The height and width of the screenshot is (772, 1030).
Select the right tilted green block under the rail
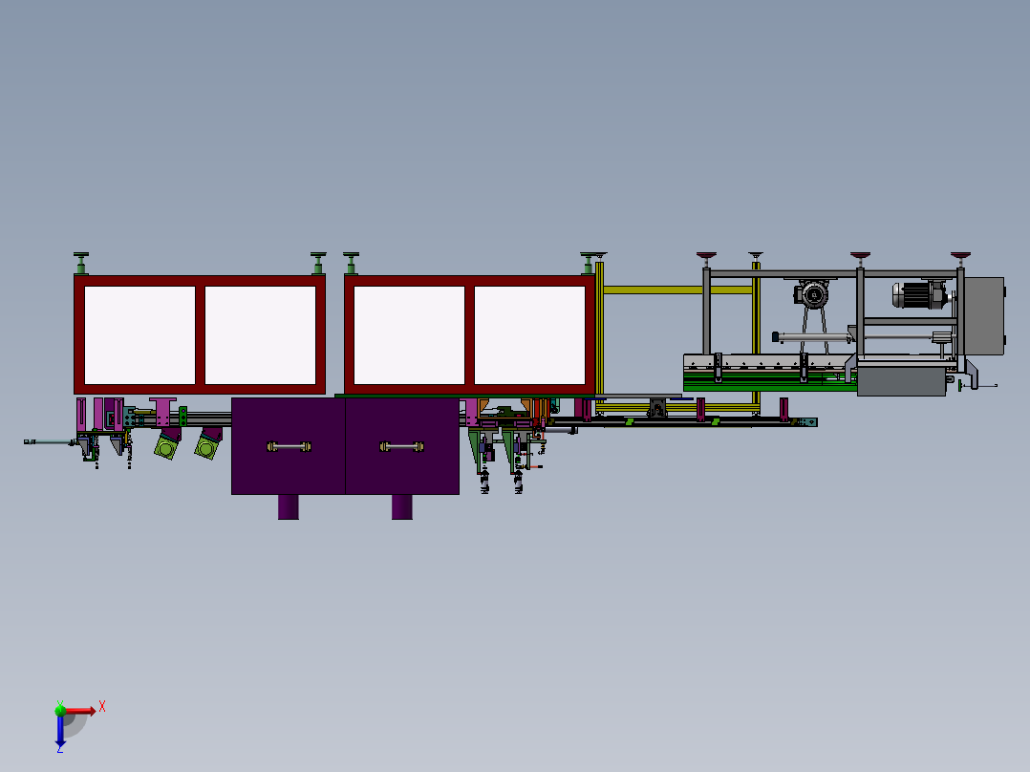tap(207, 447)
